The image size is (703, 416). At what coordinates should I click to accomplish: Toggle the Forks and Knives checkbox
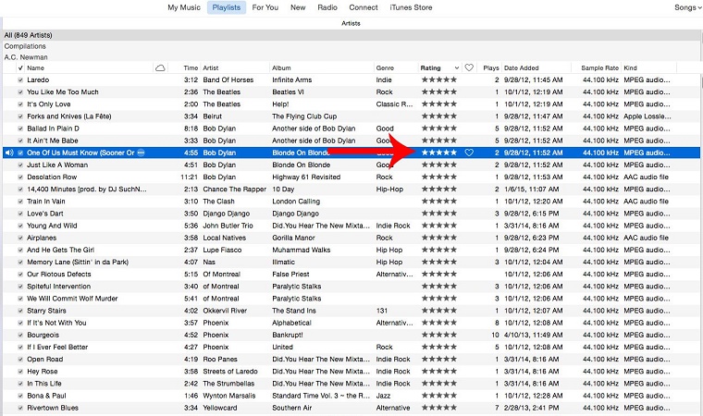20,116
